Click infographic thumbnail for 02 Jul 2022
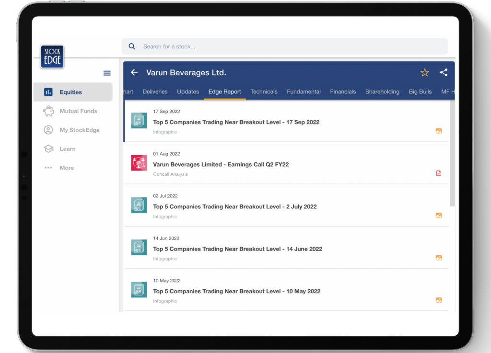This screenshot has height=353, width=491. tap(139, 205)
